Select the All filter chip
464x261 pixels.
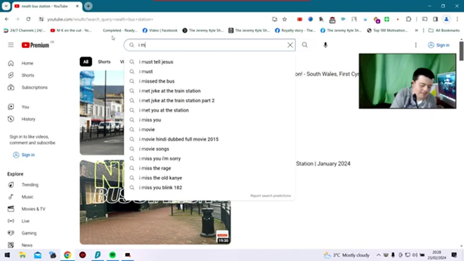86,62
